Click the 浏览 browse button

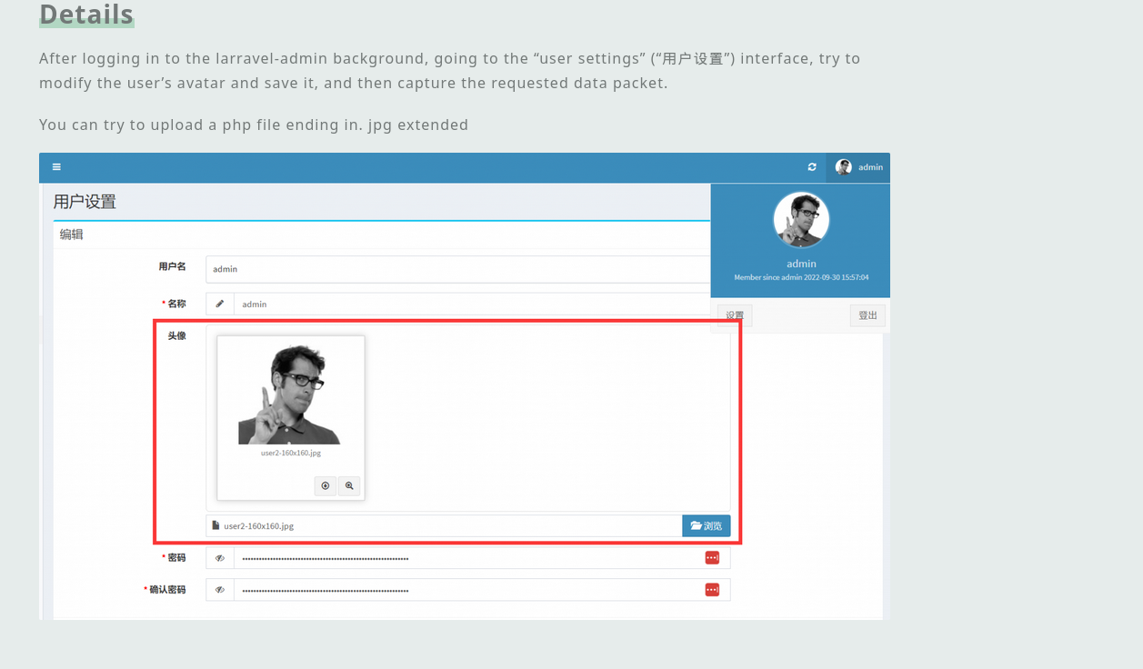pos(706,525)
